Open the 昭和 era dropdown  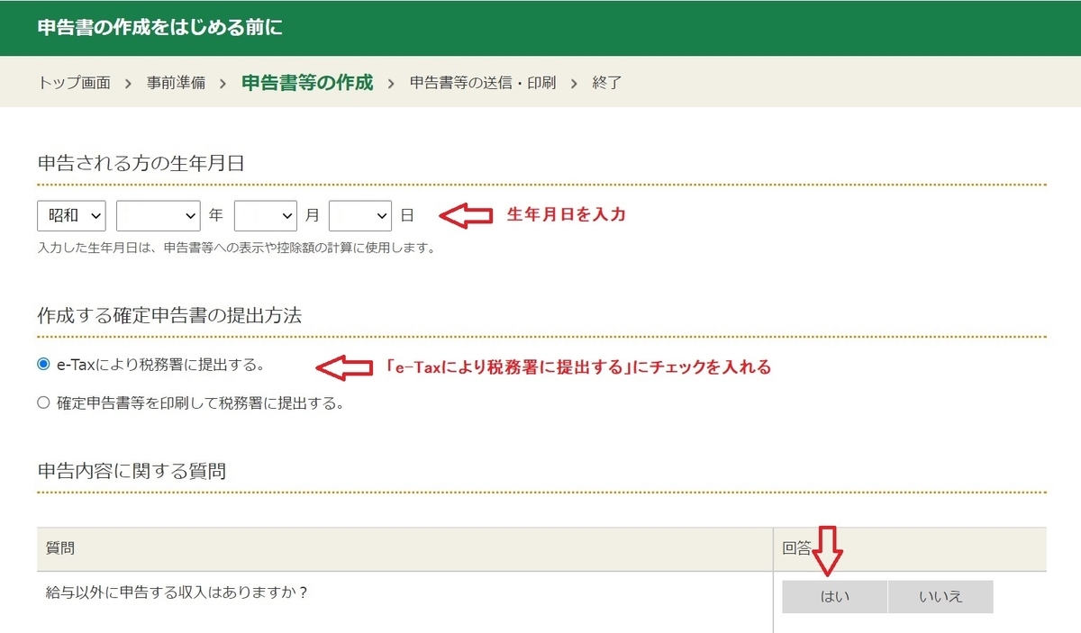coord(70,215)
